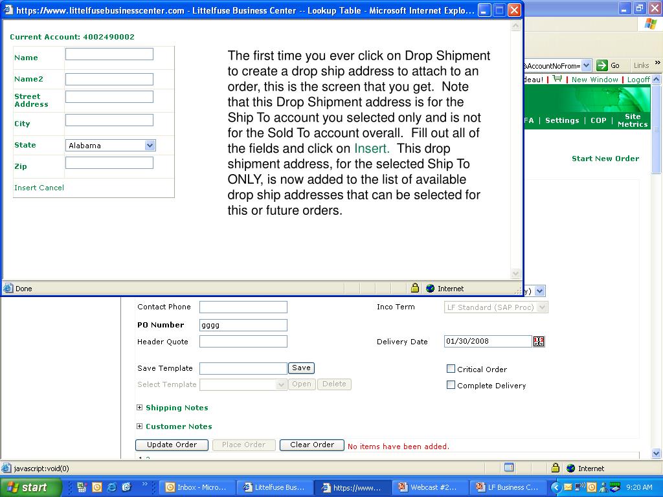This screenshot has width=663, height=497.
Task: Click the Street Address input field
Action: [109, 97]
